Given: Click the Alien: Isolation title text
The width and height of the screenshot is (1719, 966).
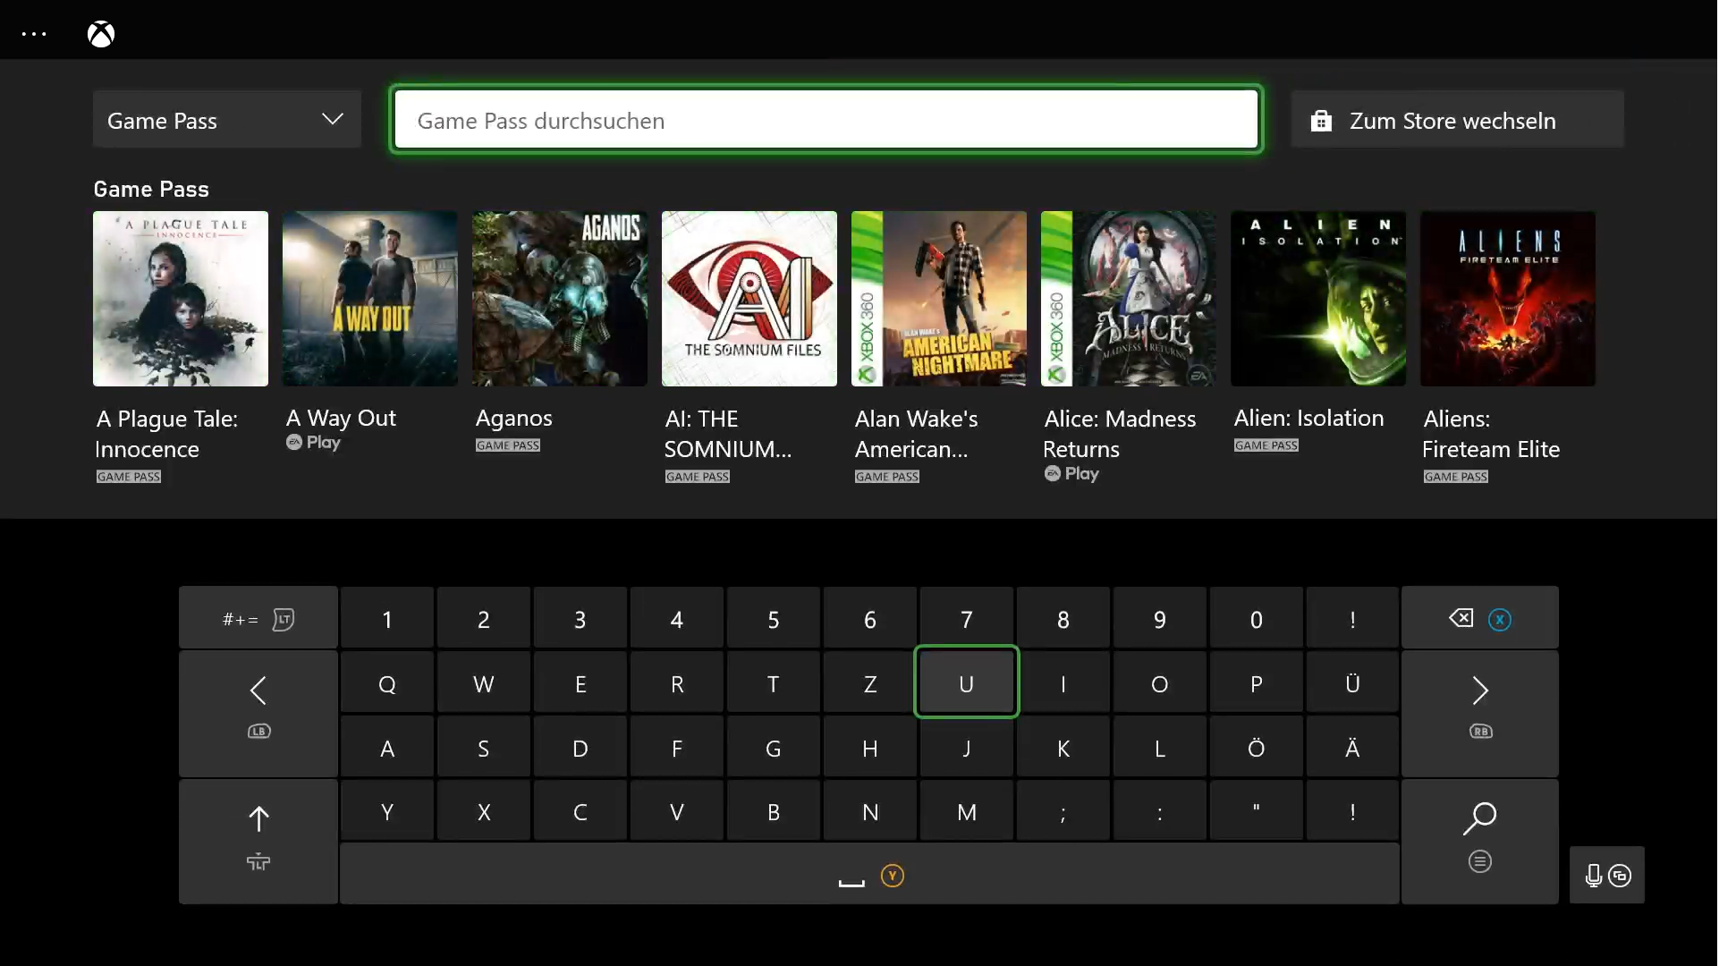Looking at the screenshot, I should click(1308, 418).
